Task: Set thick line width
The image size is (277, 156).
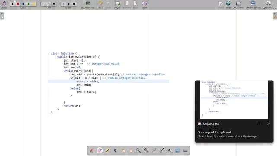Action: click(x=54, y=4)
